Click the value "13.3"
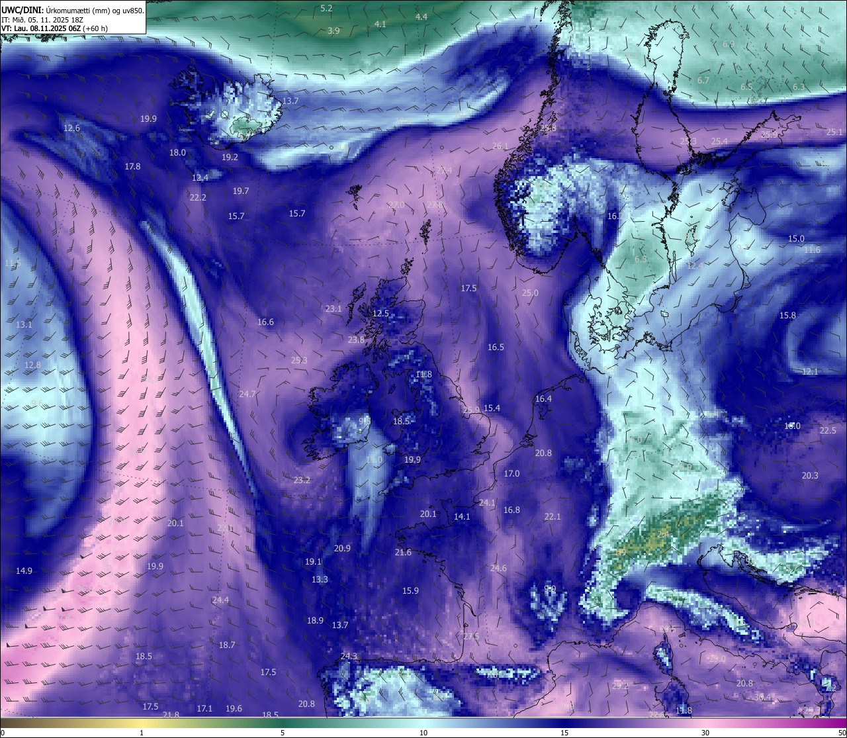This screenshot has height=738, width=847. pyautogui.click(x=320, y=579)
